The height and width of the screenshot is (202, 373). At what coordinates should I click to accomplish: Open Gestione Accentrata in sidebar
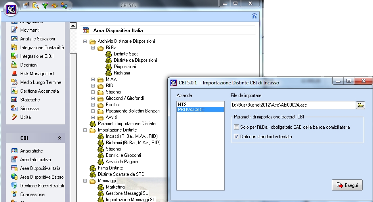point(39,91)
